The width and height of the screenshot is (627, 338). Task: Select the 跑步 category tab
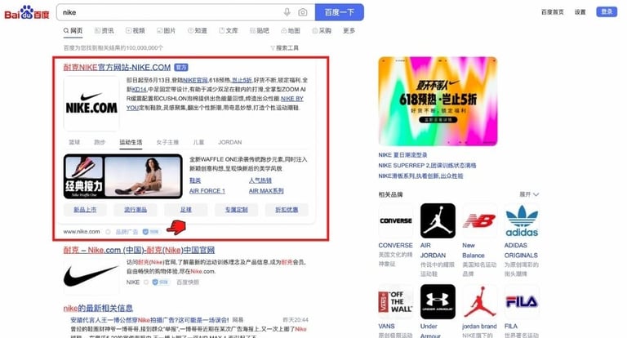(100, 142)
